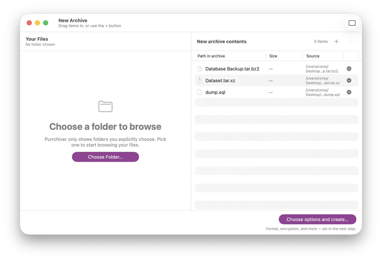Click the source path of dump.sql

pyautogui.click(x=323, y=92)
